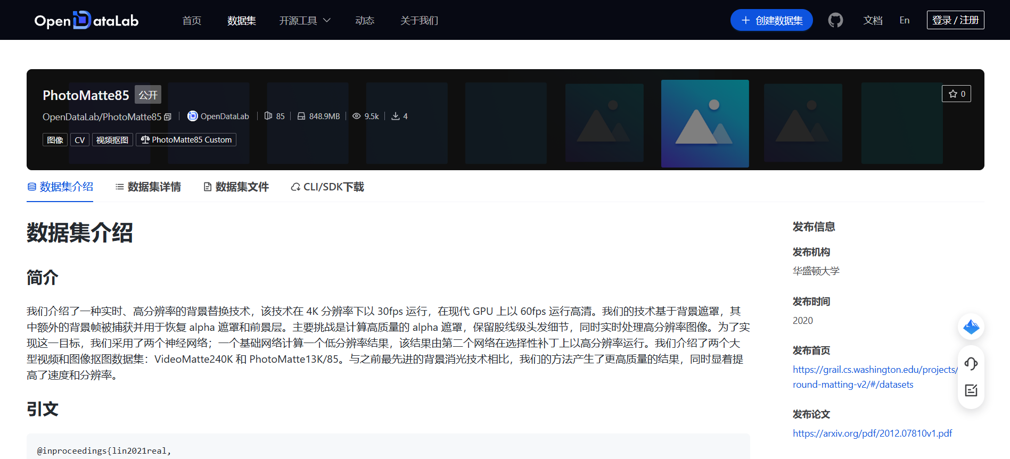Expand the 开源工具 dropdown menu
This screenshot has width=1010, height=459.
(305, 20)
